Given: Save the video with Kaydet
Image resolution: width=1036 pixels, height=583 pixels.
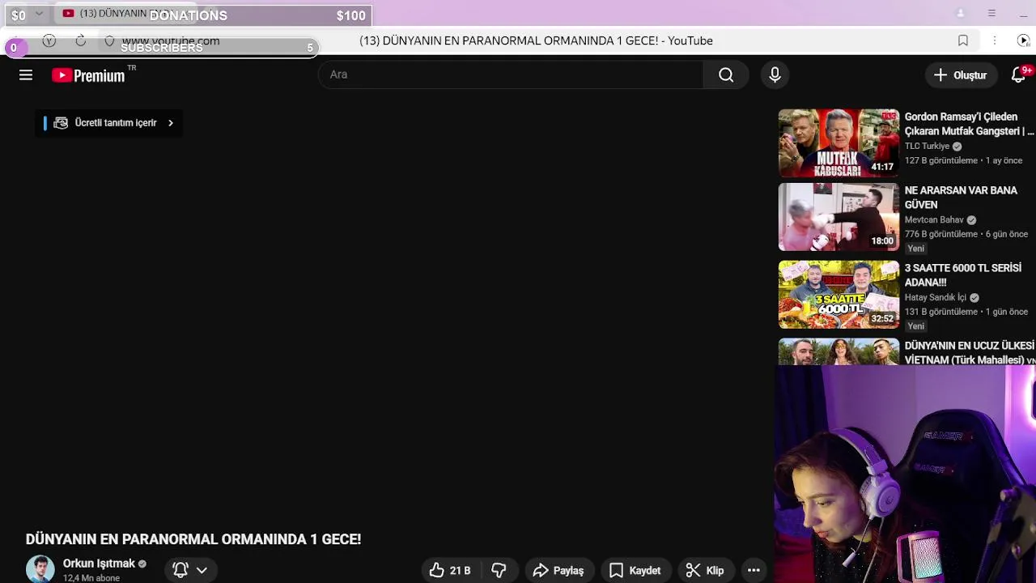Looking at the screenshot, I should pos(635,571).
